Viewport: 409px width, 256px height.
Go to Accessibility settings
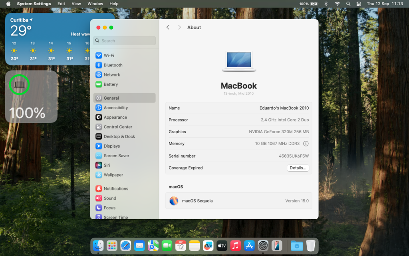(115, 108)
